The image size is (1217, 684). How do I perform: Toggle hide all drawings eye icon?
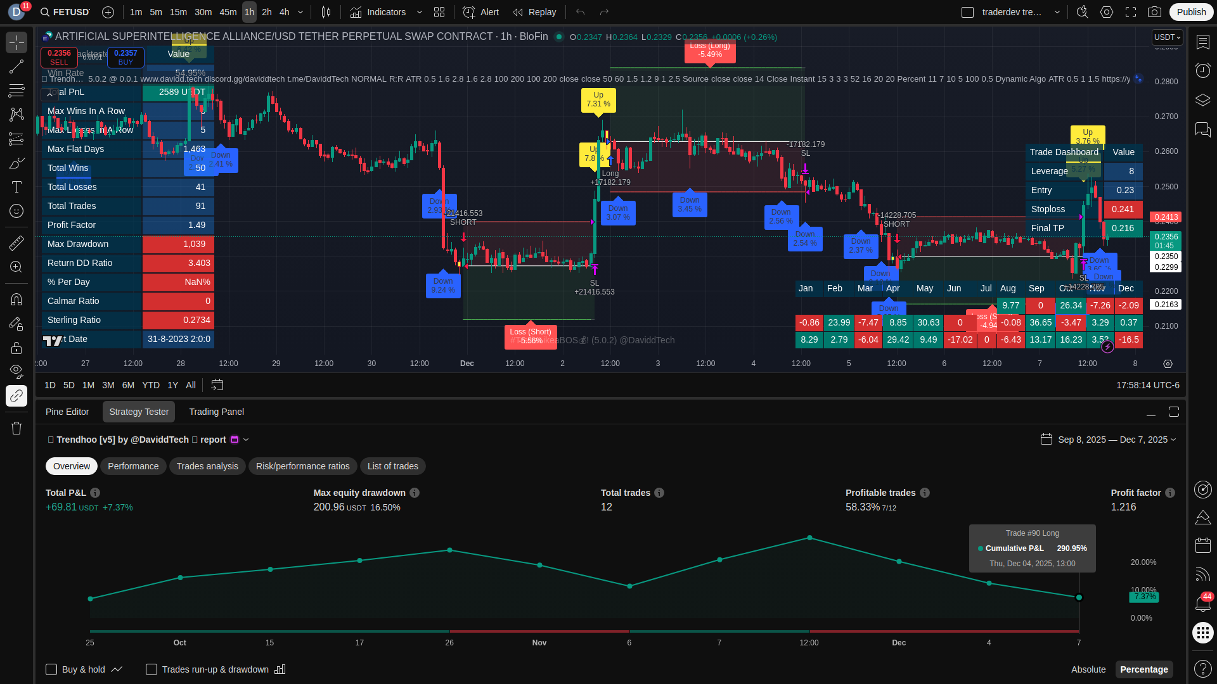coord(16,370)
